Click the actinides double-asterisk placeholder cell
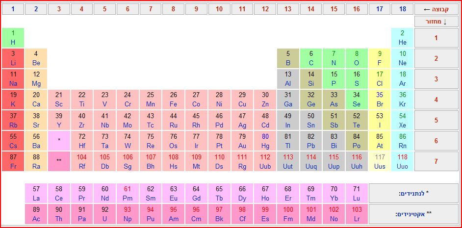Viewport: 462px width, 228px height. pos(59,161)
